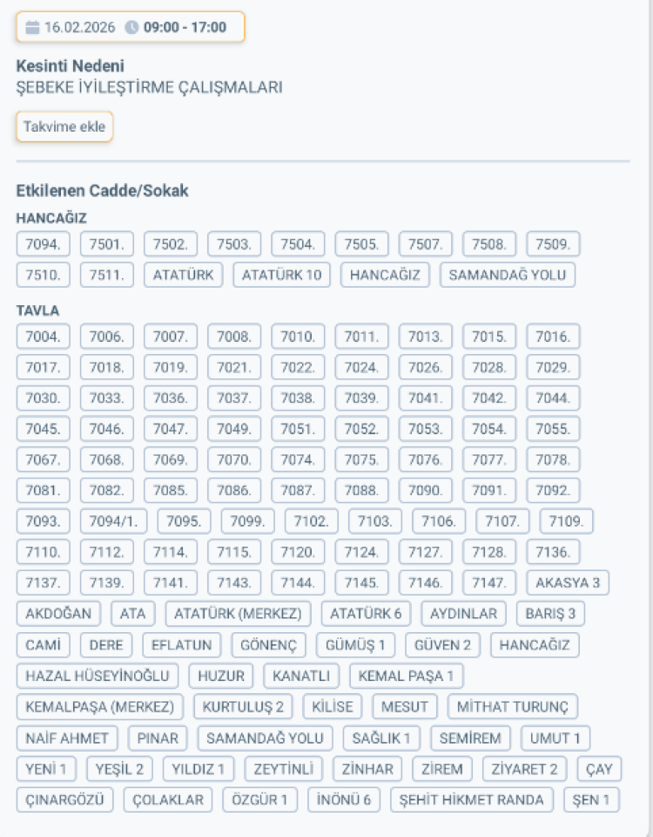Pick the 7147. street chip
Screen dimensions: 653x837
[x=489, y=582]
